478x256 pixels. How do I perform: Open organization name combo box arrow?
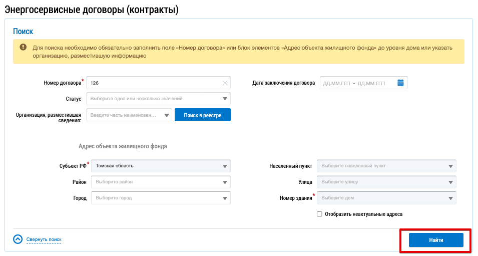click(x=166, y=115)
